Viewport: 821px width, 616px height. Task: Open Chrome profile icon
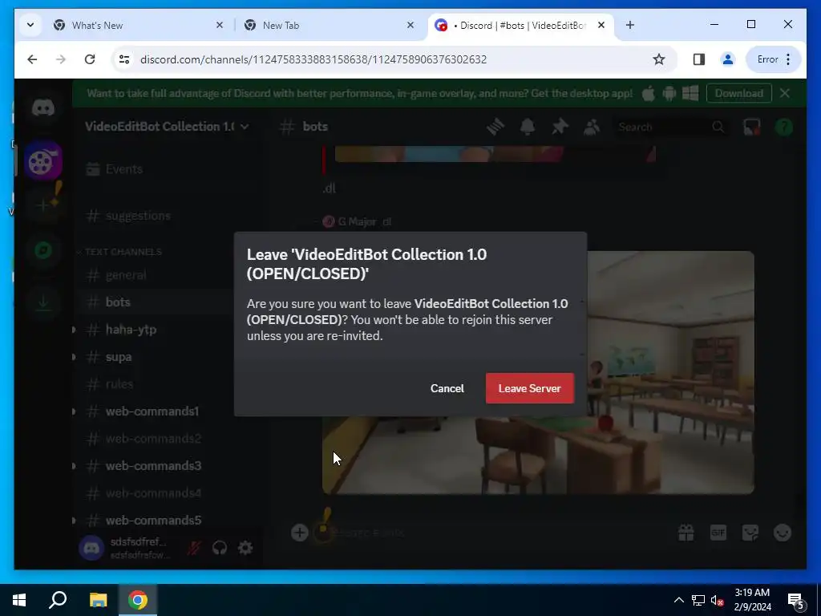pos(727,59)
